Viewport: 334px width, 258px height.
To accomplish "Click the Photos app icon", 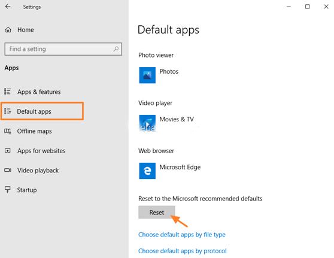I will (x=147, y=75).
